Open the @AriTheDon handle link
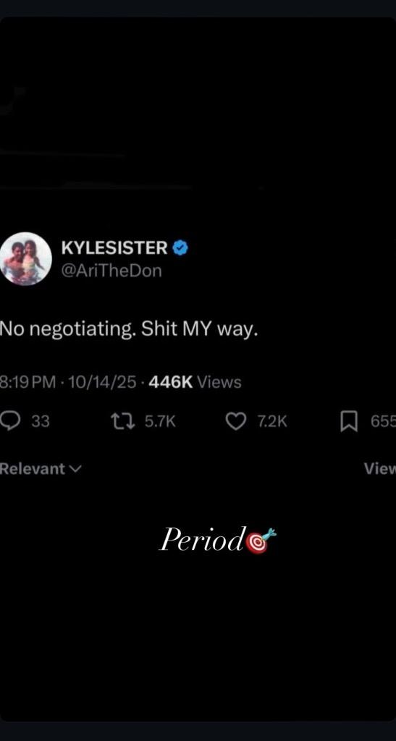 pos(111,271)
